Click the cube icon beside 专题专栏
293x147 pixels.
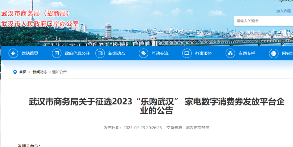[x=230, y=53]
